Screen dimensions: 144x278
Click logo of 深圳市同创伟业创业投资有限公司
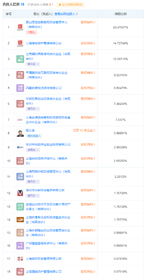tap(20, 147)
